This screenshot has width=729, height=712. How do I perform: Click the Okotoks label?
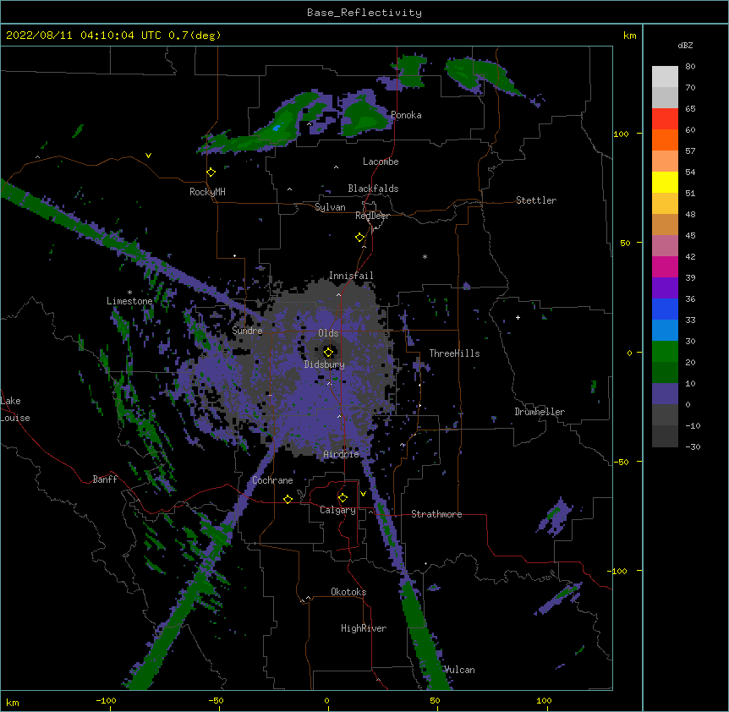click(x=348, y=592)
